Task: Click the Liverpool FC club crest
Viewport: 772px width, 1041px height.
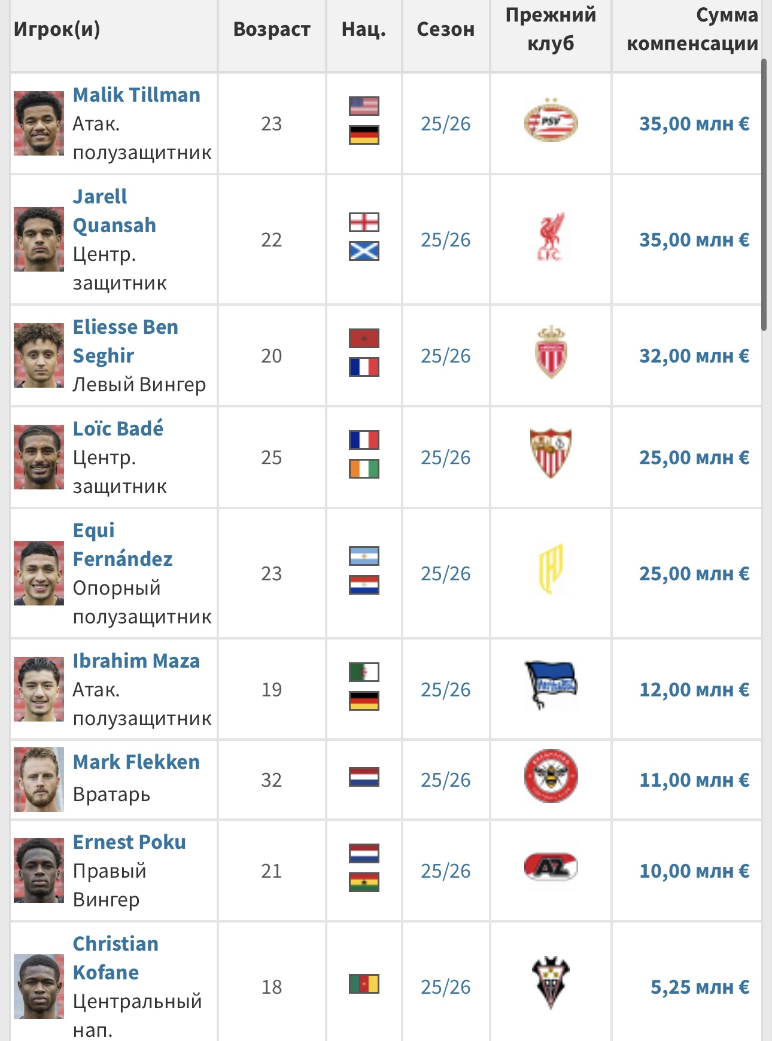Action: tap(551, 238)
